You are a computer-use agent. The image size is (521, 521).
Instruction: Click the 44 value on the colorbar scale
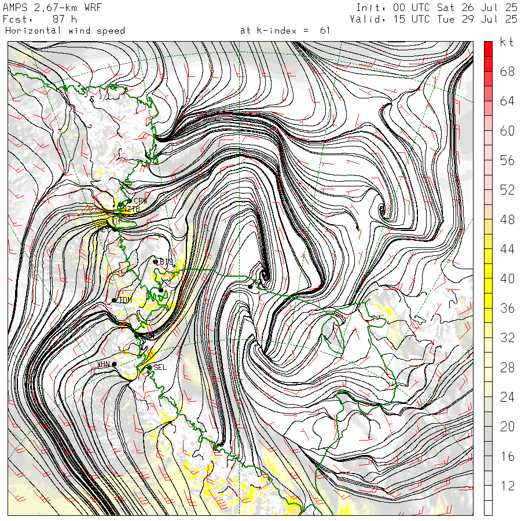(x=507, y=249)
